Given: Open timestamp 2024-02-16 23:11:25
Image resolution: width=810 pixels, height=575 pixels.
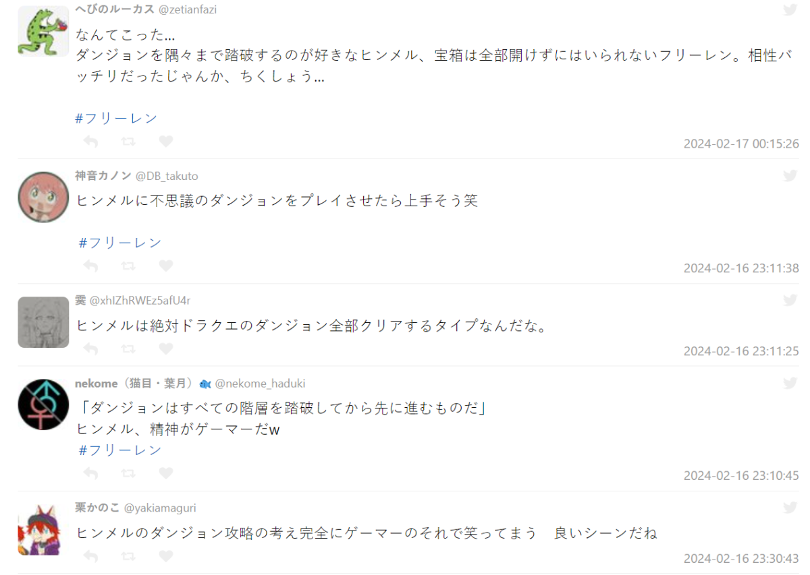Looking at the screenshot, I should [741, 351].
